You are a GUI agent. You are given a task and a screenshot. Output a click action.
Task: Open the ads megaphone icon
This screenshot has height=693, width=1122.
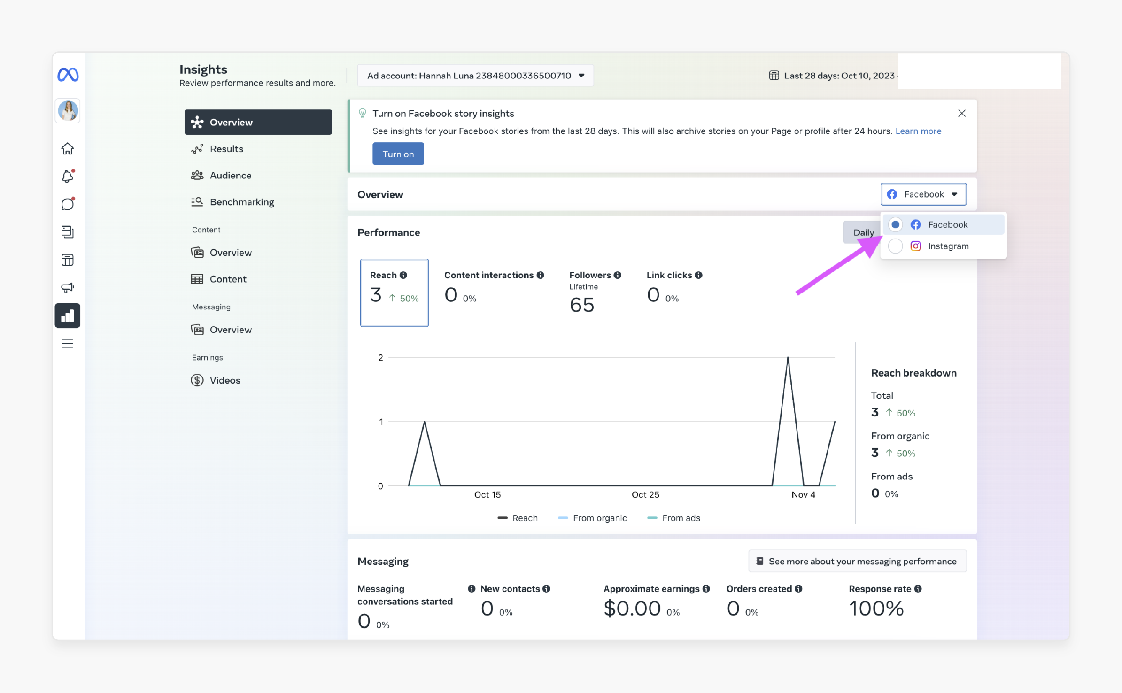(x=68, y=287)
